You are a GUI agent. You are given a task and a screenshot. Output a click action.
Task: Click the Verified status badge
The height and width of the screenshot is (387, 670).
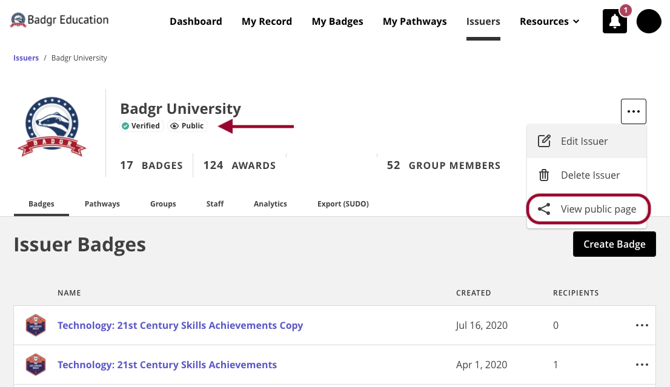coord(141,126)
